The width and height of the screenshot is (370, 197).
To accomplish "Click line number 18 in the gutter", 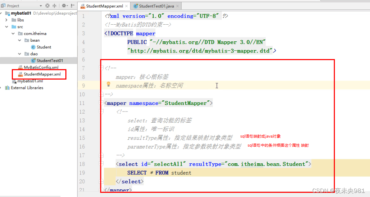I will (82, 164).
